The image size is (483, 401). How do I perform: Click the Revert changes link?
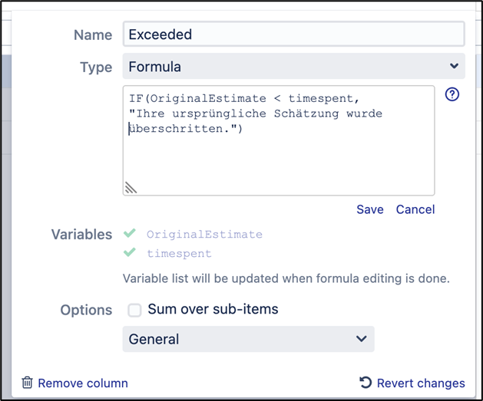pos(421,383)
